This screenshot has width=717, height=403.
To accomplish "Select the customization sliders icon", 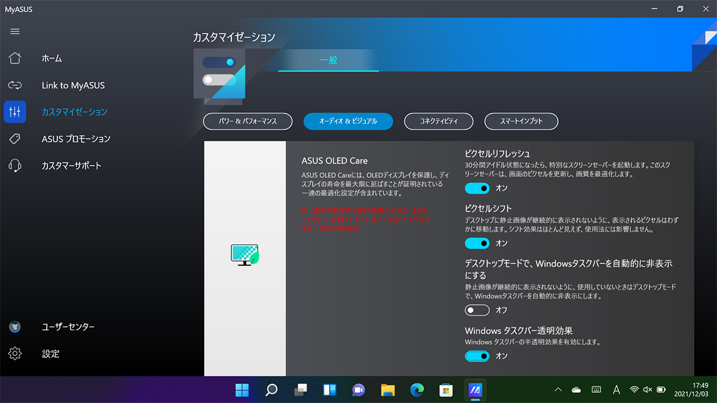I will pos(15,112).
